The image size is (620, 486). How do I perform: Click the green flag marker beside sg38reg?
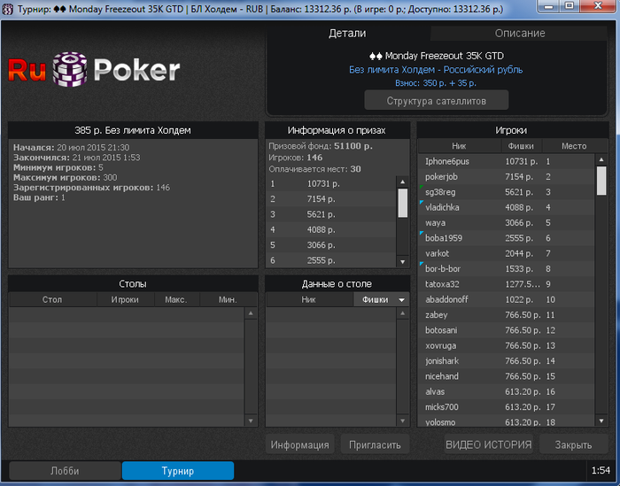[x=421, y=187]
